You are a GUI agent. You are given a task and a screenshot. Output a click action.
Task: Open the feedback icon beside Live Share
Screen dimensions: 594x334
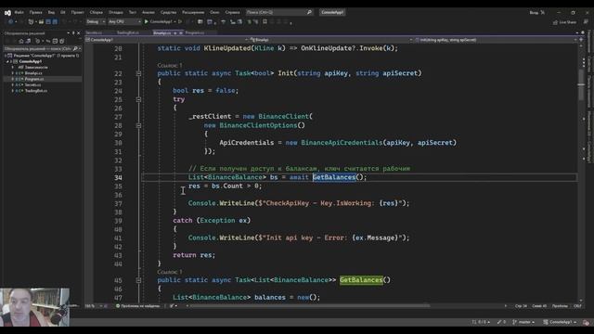pyautogui.click(x=586, y=22)
